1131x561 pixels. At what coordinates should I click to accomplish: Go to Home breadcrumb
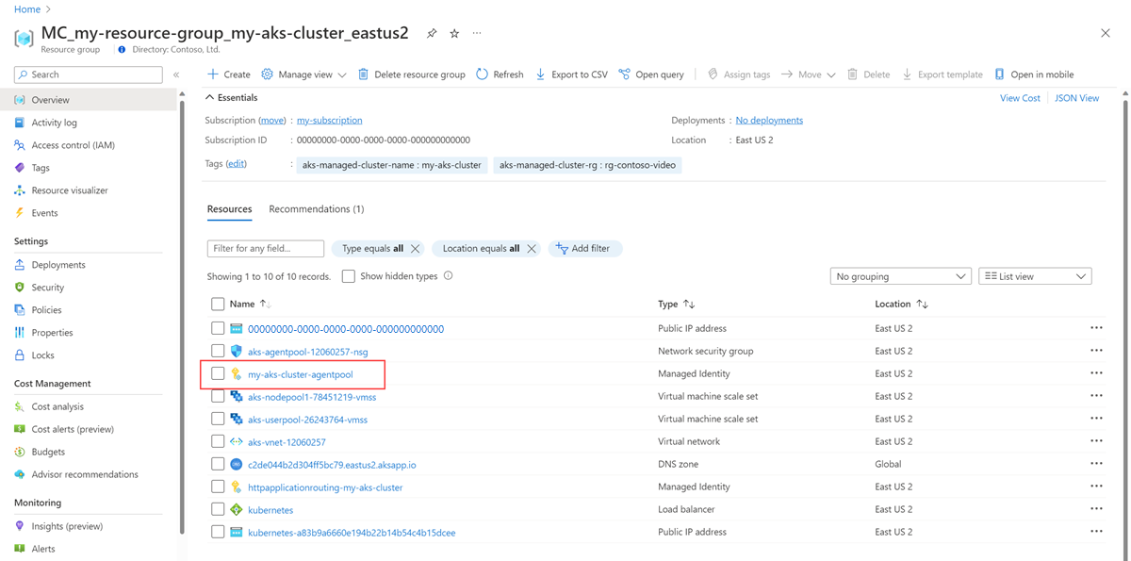pyautogui.click(x=27, y=9)
